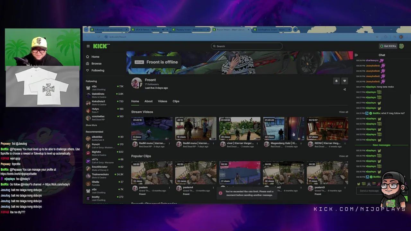Click the W emote in chat quick-emote bar
The width and height of the screenshot is (411, 231).
click(359, 184)
